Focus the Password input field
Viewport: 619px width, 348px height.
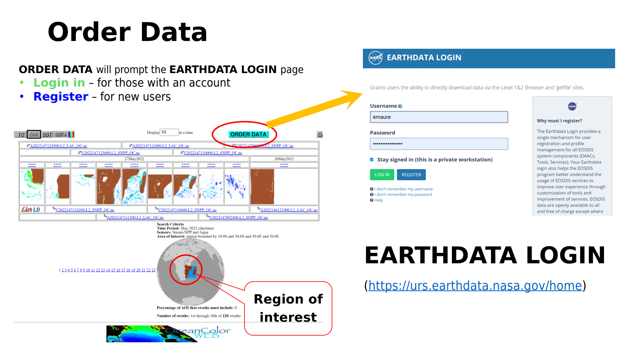(x=439, y=144)
